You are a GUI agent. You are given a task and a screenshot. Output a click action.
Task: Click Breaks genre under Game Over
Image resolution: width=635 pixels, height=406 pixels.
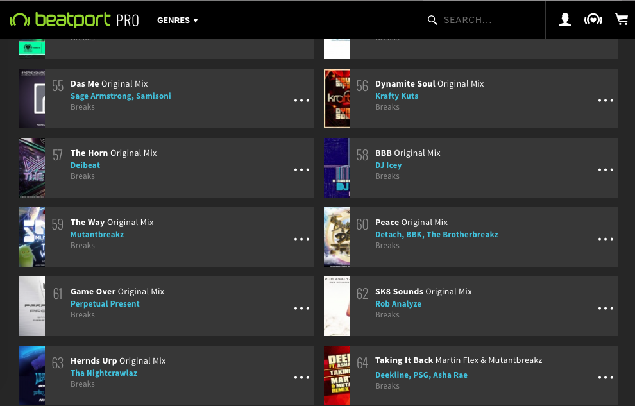coord(83,314)
